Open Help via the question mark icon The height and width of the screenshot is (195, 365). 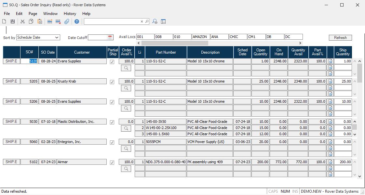77,21
